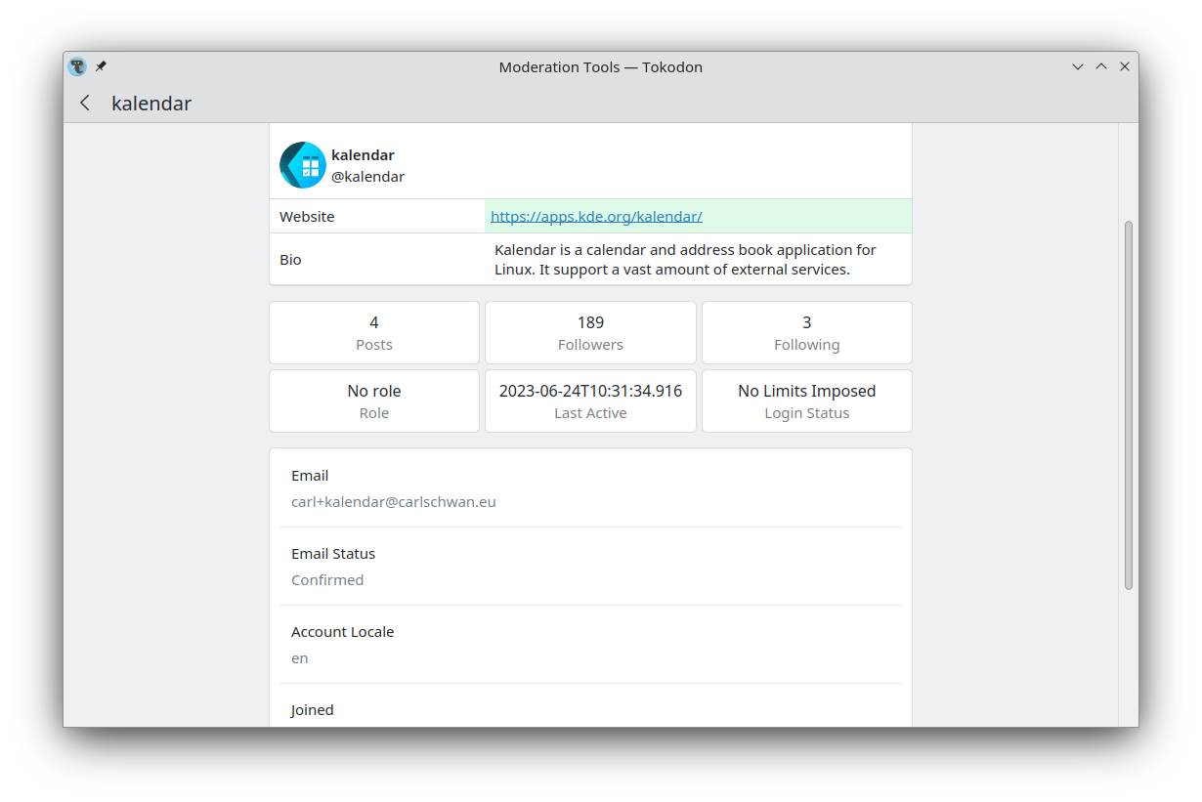The height and width of the screenshot is (802, 1202).
Task: Click the vertical scrollbar handle
Action: [x=1129, y=405]
